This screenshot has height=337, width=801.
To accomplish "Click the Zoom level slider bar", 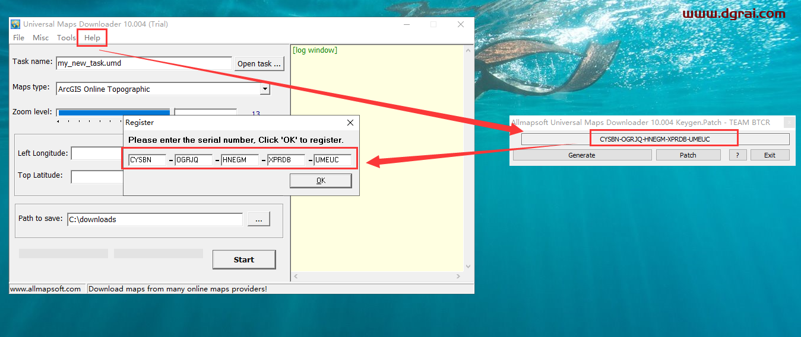I will (113, 113).
